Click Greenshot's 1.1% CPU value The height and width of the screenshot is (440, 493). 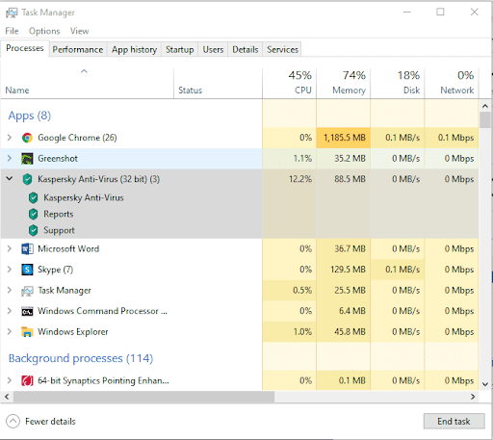(302, 159)
